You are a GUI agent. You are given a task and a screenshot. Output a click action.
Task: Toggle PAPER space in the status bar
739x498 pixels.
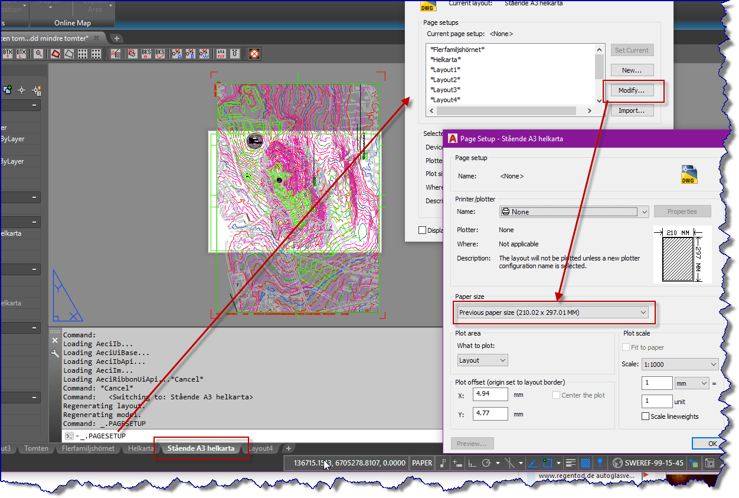(421, 463)
